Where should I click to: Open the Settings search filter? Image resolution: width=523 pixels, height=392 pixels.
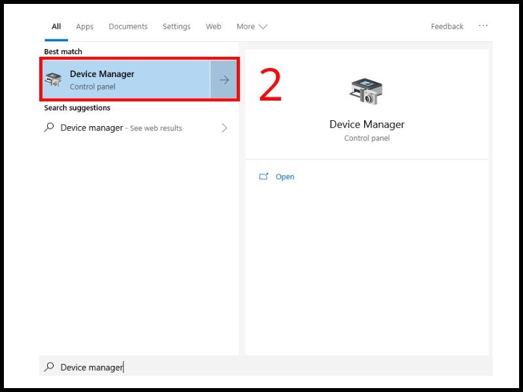coord(177,26)
